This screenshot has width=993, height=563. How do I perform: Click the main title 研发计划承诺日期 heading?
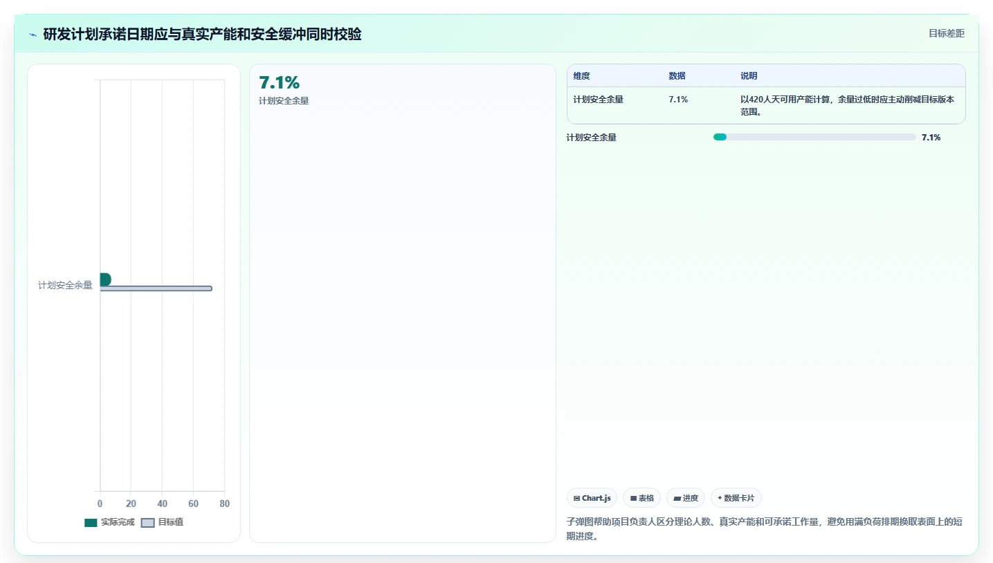(x=202, y=35)
